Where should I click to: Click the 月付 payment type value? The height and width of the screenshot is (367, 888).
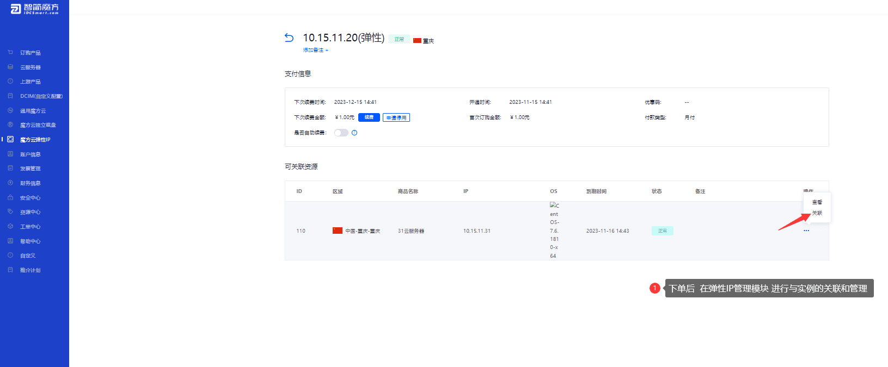tap(690, 117)
